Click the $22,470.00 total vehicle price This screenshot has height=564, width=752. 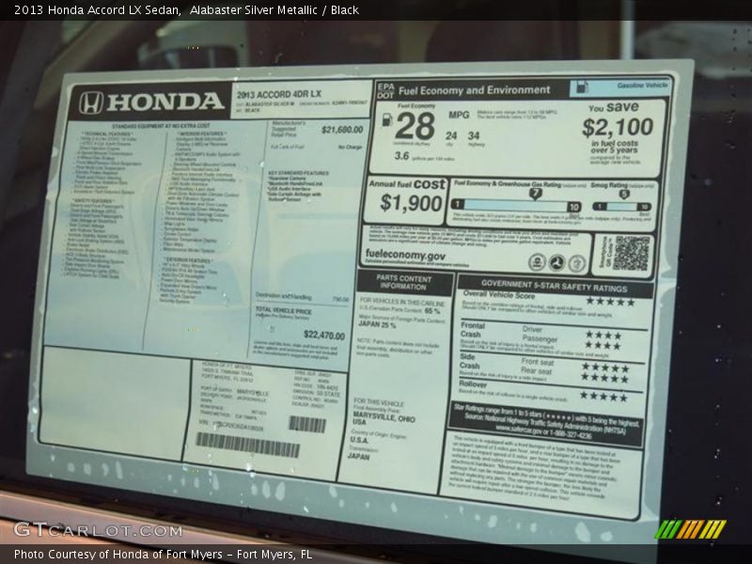pyautogui.click(x=324, y=335)
